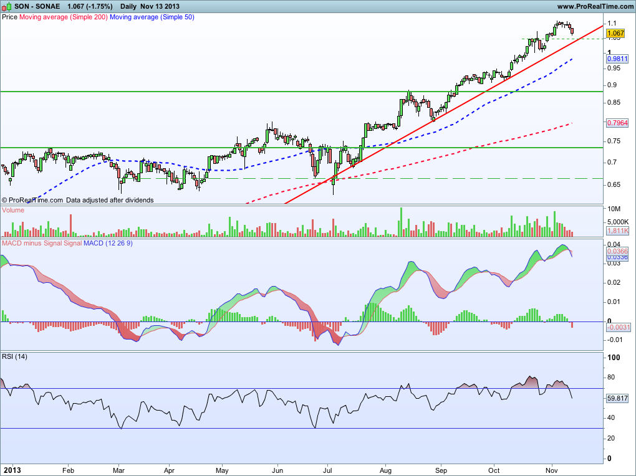Screen dimensions: 636x476
Task: Click the Jul marker on the time axis
Action: click(x=327, y=470)
